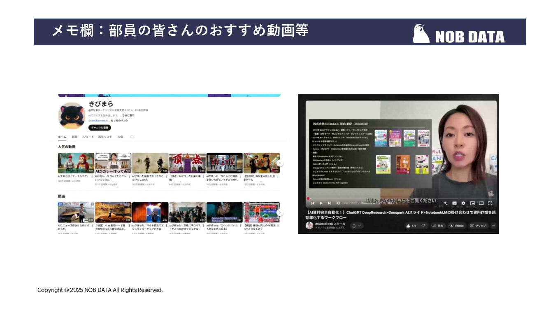The height and width of the screenshot is (315, 560).
Task: Skip to next video in the player
Action: [x=330, y=203]
